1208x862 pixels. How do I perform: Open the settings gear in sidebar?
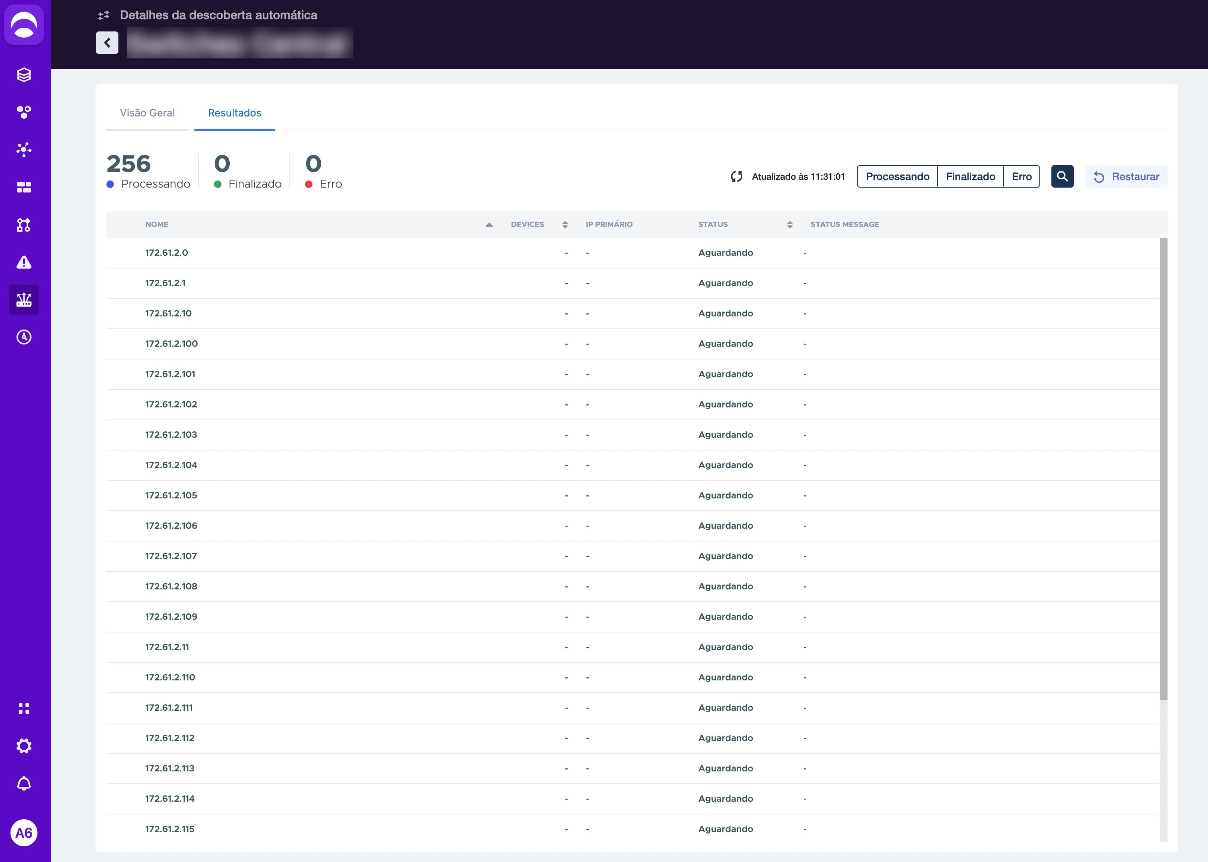24,746
